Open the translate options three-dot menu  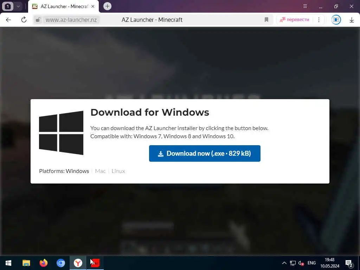click(319, 20)
